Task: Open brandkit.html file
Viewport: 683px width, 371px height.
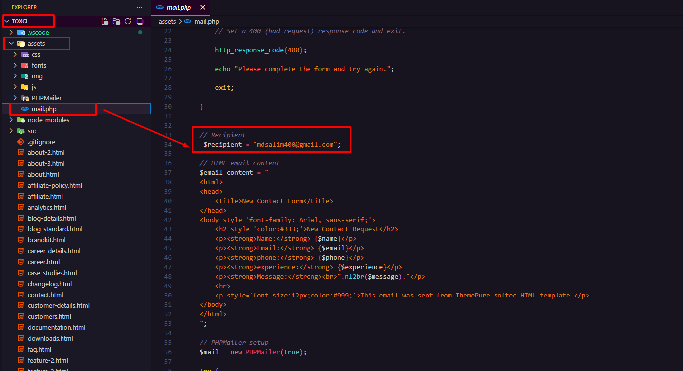Action: point(75,240)
